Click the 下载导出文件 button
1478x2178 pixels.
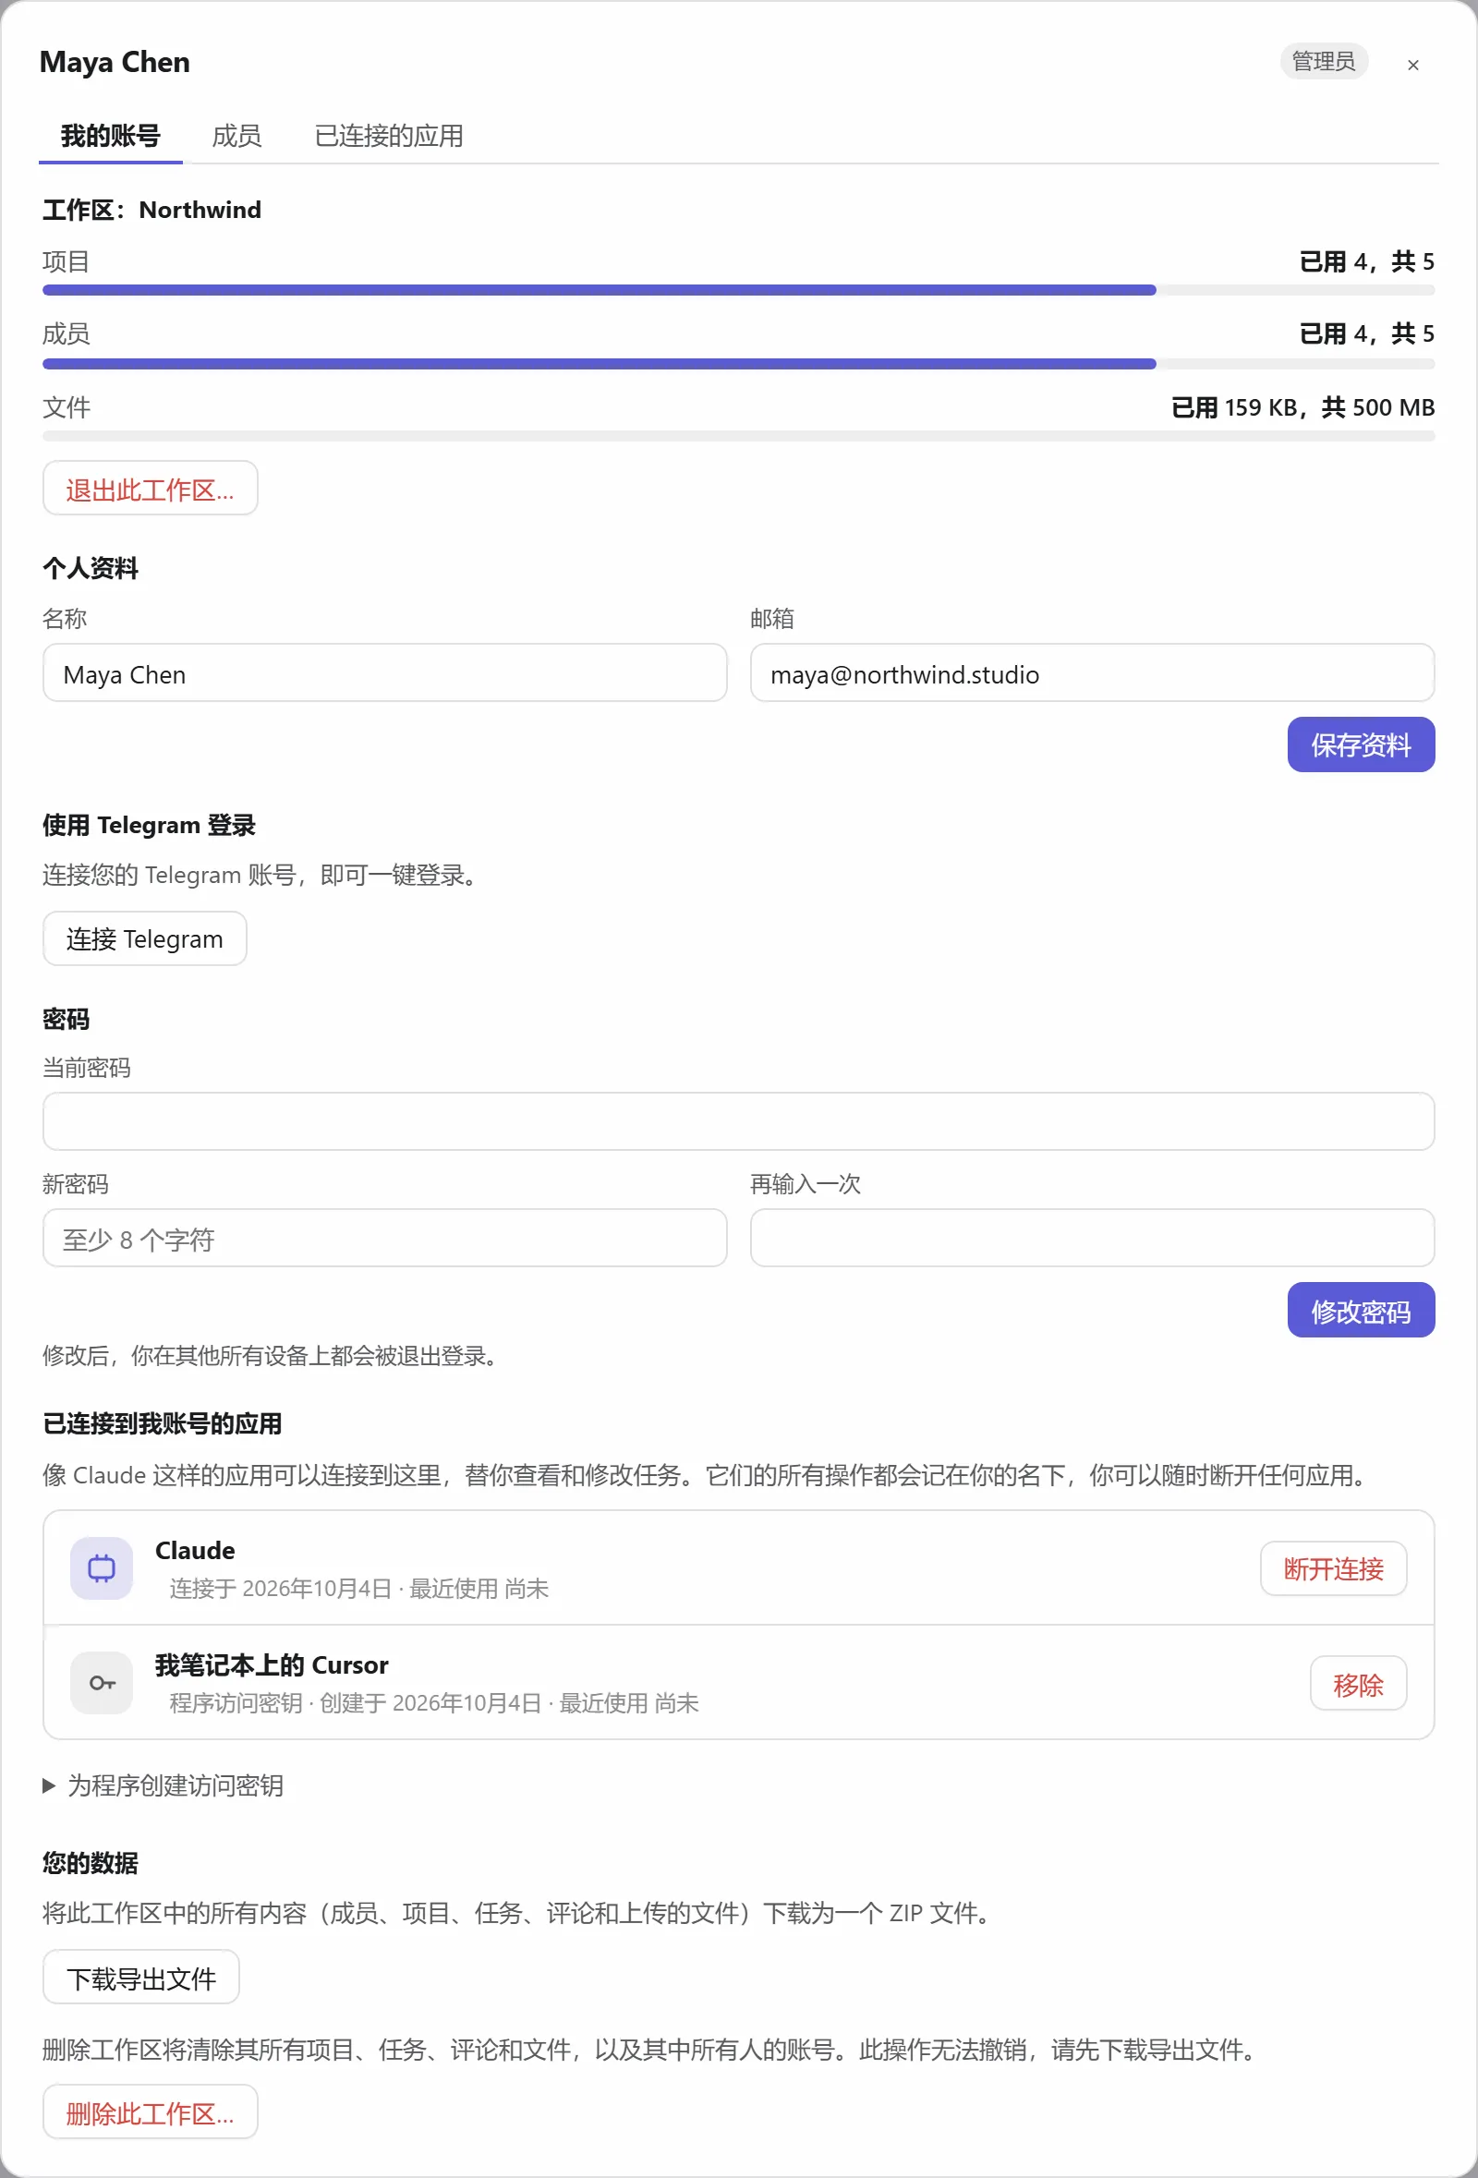(140, 1978)
